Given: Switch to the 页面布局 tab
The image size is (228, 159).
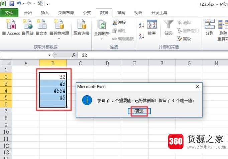Looking at the screenshot, I should click(66, 13).
